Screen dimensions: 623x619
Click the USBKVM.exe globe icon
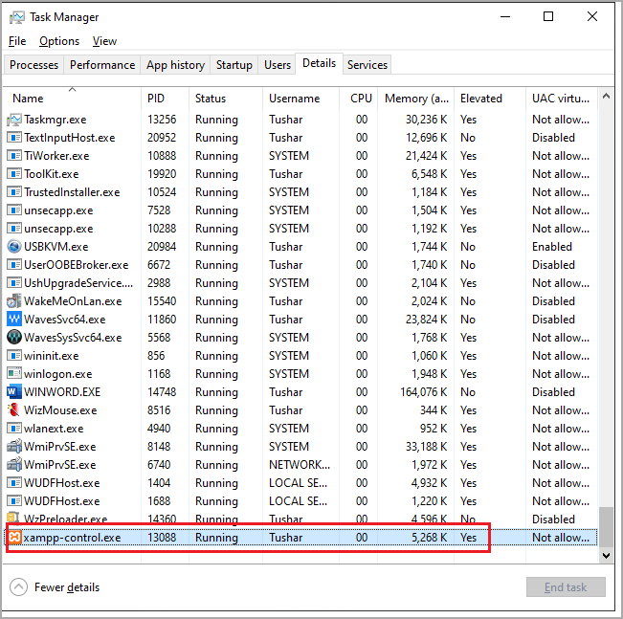(14, 247)
